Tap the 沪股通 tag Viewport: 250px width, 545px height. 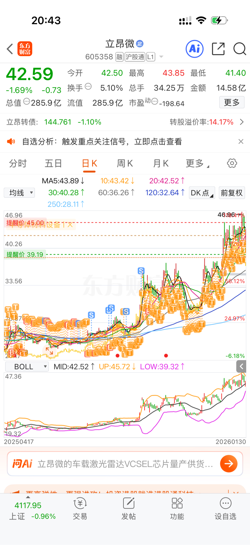click(x=135, y=57)
